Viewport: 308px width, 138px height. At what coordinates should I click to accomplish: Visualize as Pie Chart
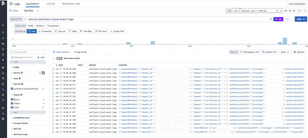click(101, 31)
